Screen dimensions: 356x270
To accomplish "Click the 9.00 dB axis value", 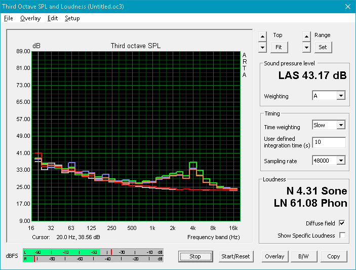I will point(24,221).
